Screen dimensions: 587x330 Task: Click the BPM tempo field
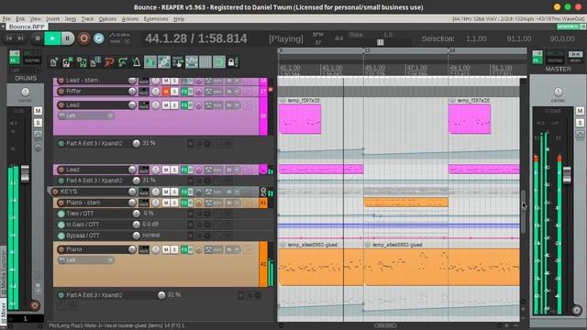pyautogui.click(x=318, y=38)
